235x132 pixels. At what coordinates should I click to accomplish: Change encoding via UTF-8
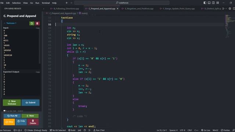182,130
